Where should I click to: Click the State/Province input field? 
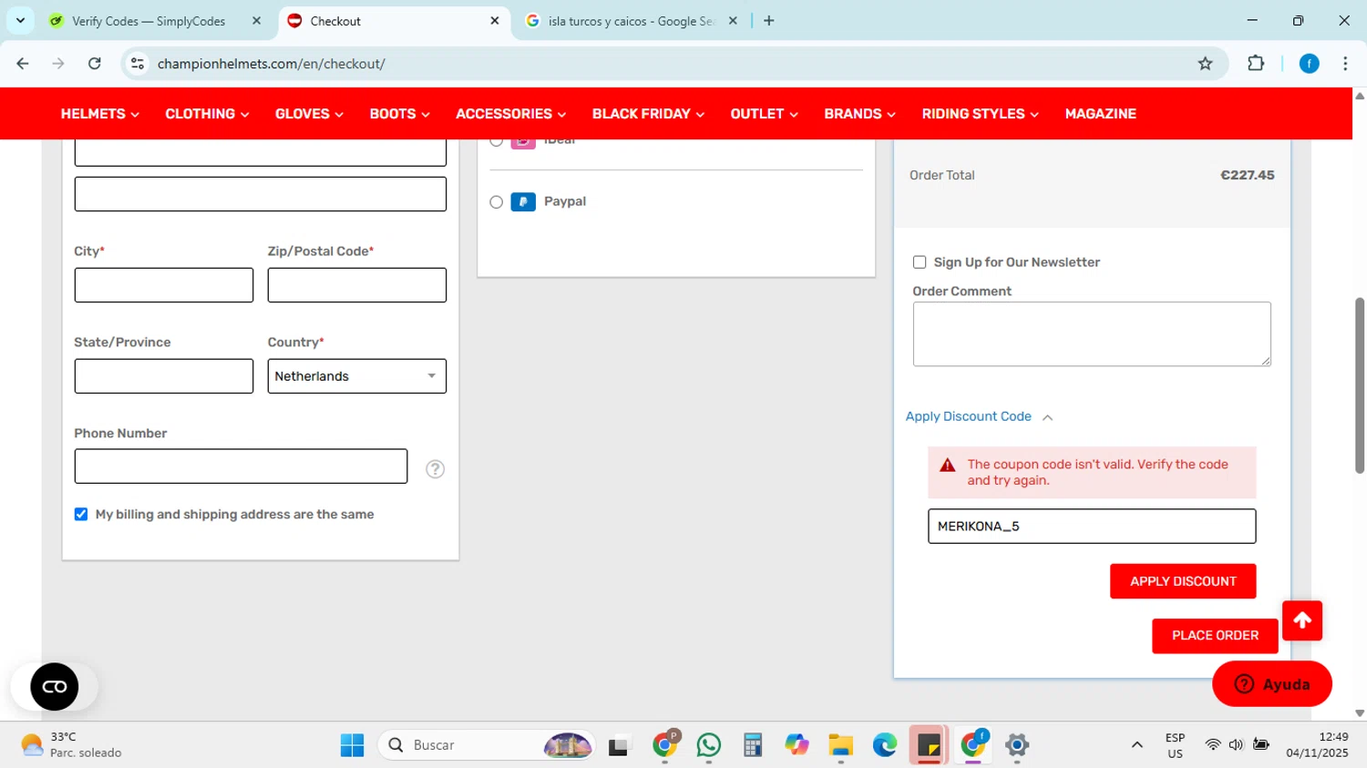164,376
